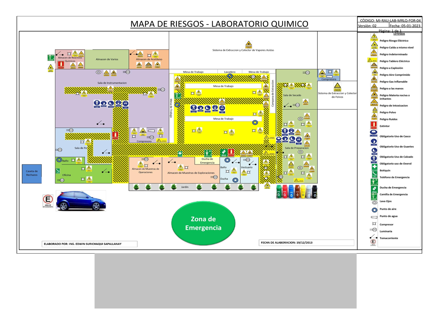Screen dimensions: 439x310
Task: Select the legend icon for Peligro a las manos
Action: [x=374, y=88]
